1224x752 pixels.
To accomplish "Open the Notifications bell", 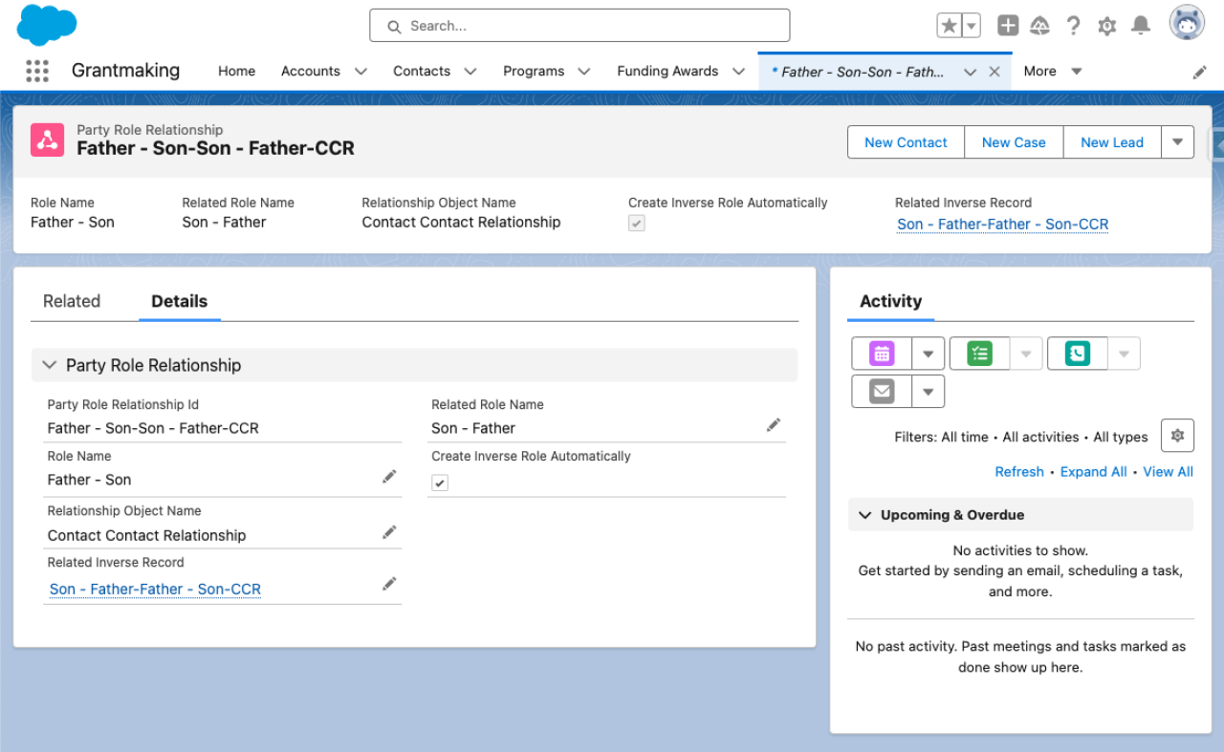I will click(x=1141, y=26).
